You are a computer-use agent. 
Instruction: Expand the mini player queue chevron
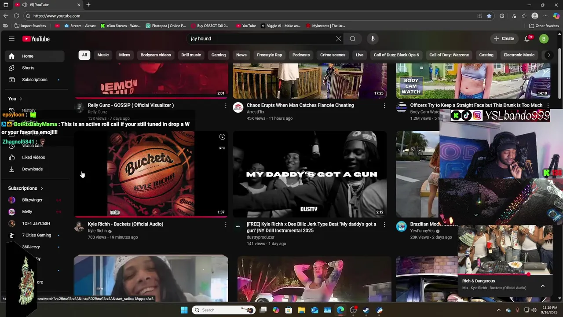point(543,286)
